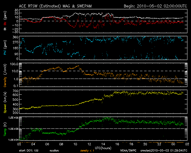Screen dimensions: 191x153
Task: Click the '1.0E+06' tick on Temp axis
Action: 13,118
